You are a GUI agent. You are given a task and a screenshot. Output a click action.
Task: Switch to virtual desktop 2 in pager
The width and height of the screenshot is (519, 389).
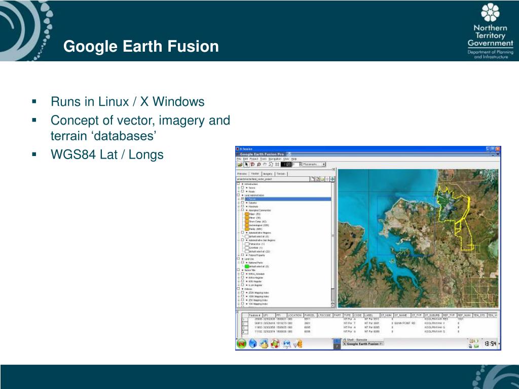click(337, 346)
